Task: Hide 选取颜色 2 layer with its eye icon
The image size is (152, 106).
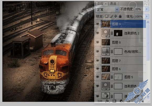Action: pos(97,33)
